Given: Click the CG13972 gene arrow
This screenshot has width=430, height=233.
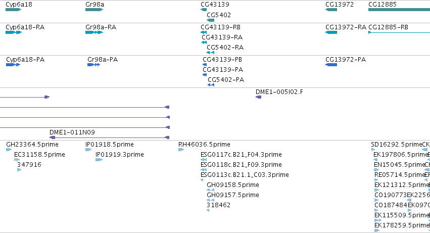Looking at the screenshot, I should [331, 10].
